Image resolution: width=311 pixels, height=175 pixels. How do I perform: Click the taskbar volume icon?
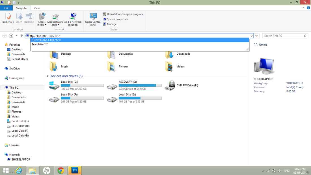279,171
